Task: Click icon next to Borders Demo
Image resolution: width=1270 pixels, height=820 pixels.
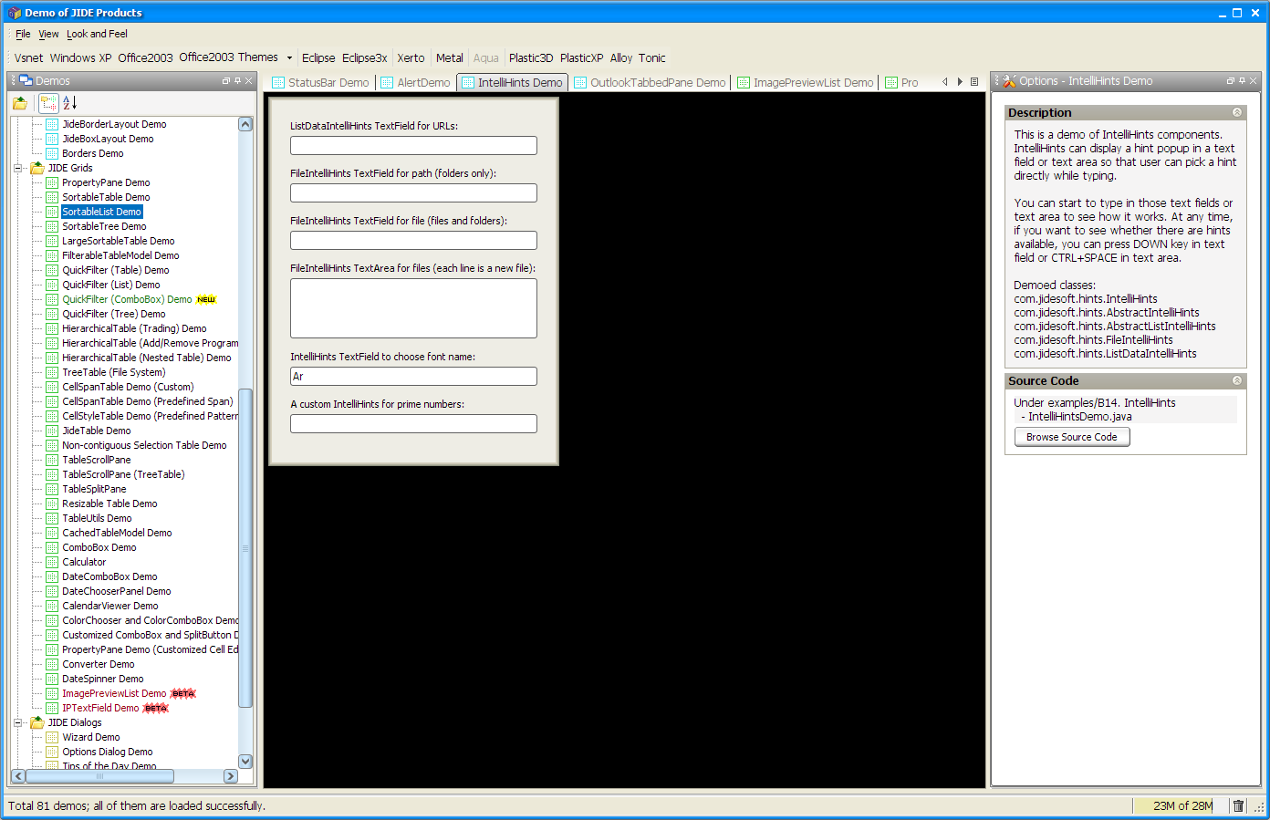Action: [52, 153]
